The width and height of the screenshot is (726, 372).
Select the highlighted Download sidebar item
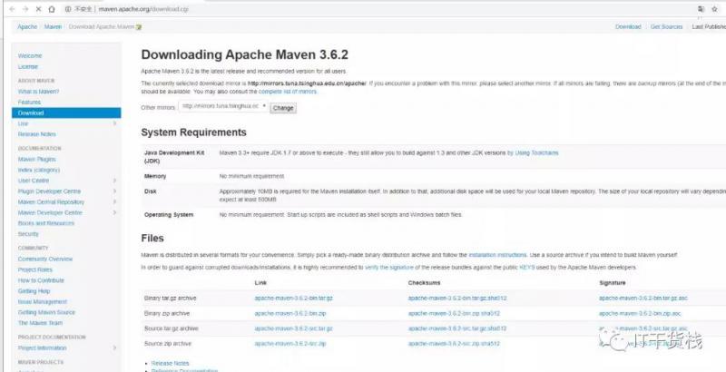tap(66, 113)
